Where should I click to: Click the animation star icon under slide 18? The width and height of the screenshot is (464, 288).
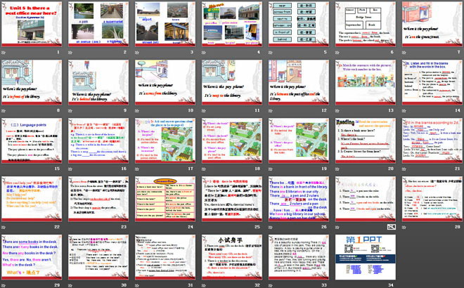(x=204, y=169)
